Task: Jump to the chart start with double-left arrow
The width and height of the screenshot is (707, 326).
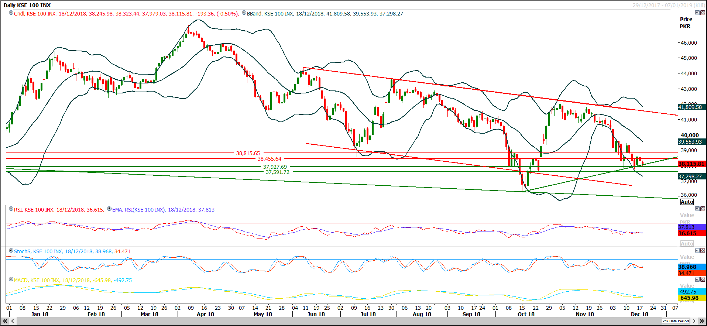Action: point(5,321)
